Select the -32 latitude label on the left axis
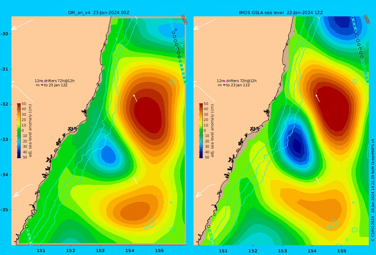The height and width of the screenshot is (255, 376). [4, 104]
